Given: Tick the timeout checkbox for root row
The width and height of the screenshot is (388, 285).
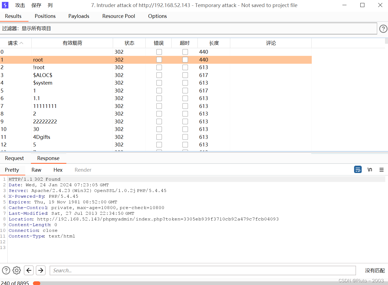Looking at the screenshot, I should click(x=185, y=60).
